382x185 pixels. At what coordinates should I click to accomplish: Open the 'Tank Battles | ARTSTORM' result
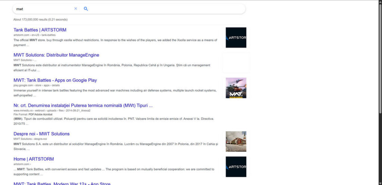coord(40,30)
